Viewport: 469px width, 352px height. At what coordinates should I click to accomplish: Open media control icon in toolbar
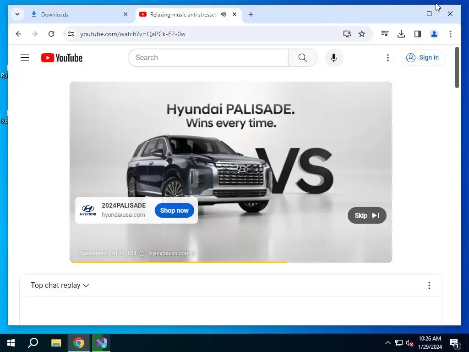point(385,34)
